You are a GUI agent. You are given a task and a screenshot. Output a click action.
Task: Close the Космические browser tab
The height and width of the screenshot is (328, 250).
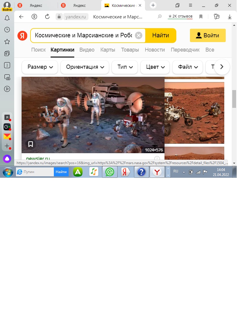tap(140, 5)
